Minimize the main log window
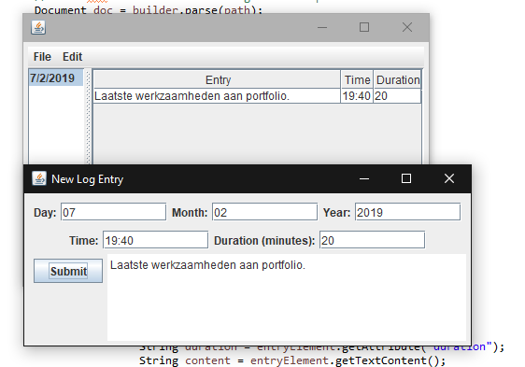Image resolution: width=525 pixels, height=367 pixels. (x=322, y=27)
